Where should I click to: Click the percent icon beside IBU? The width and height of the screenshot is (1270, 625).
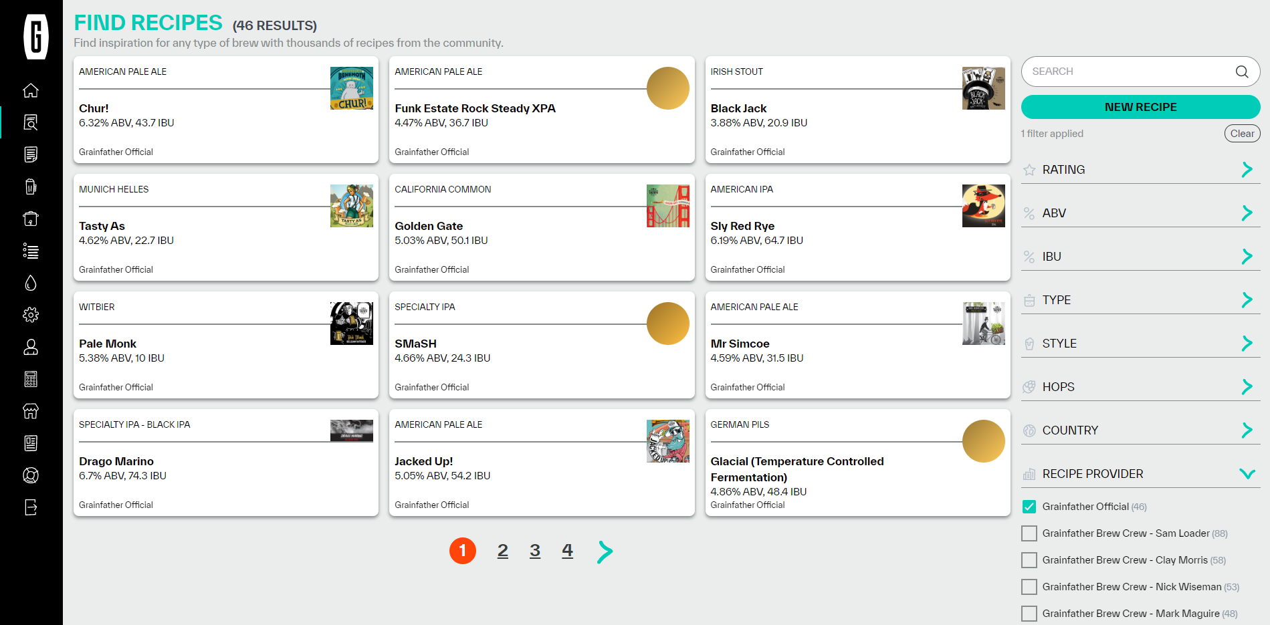(1029, 257)
